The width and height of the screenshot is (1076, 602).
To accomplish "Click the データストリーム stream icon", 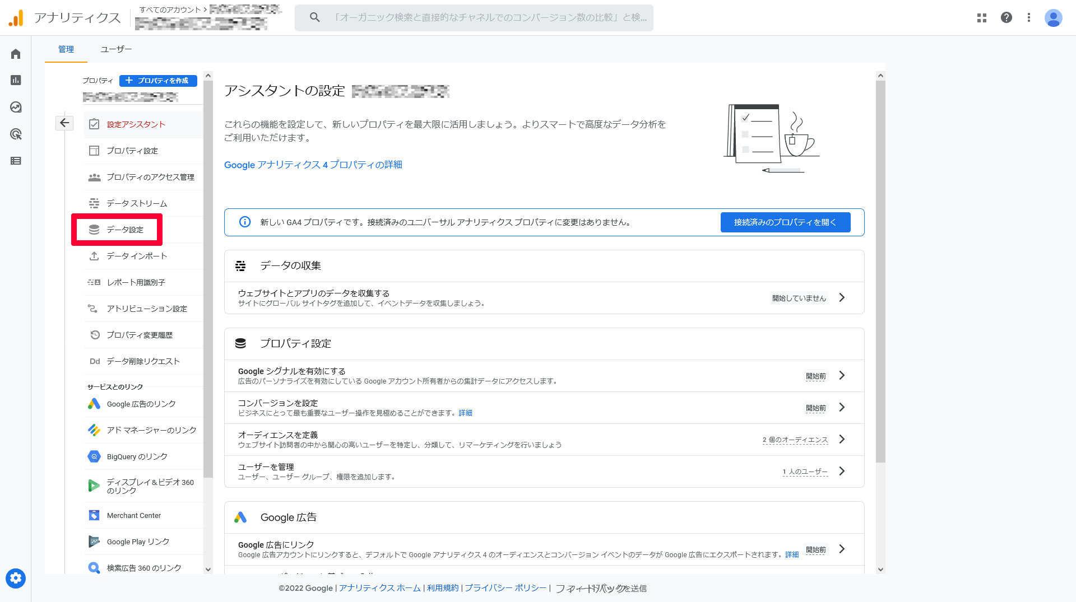I will click(94, 203).
